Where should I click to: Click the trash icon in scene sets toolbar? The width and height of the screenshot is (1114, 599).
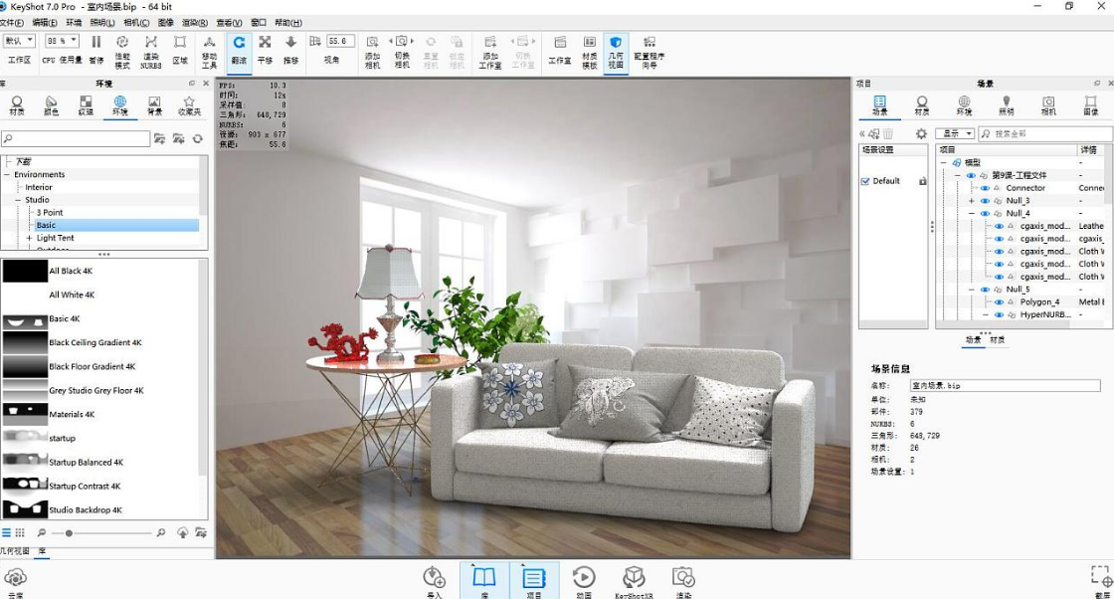888,133
